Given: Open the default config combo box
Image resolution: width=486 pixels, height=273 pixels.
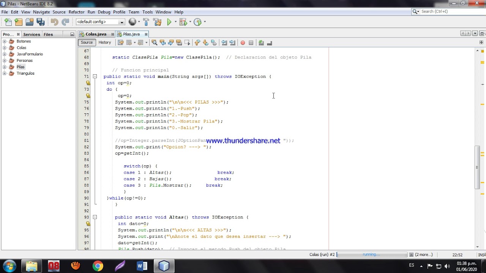Looking at the screenshot, I should coord(100,22).
